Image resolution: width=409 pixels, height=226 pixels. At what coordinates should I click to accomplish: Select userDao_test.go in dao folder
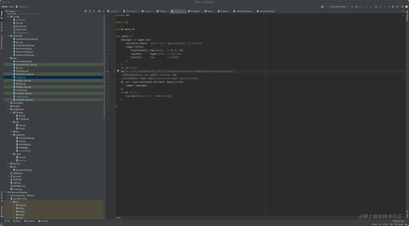24,93
